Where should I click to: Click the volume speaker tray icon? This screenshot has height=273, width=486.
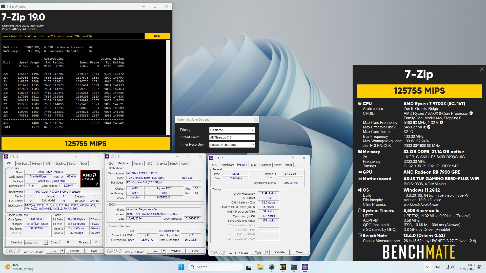(x=453, y=267)
